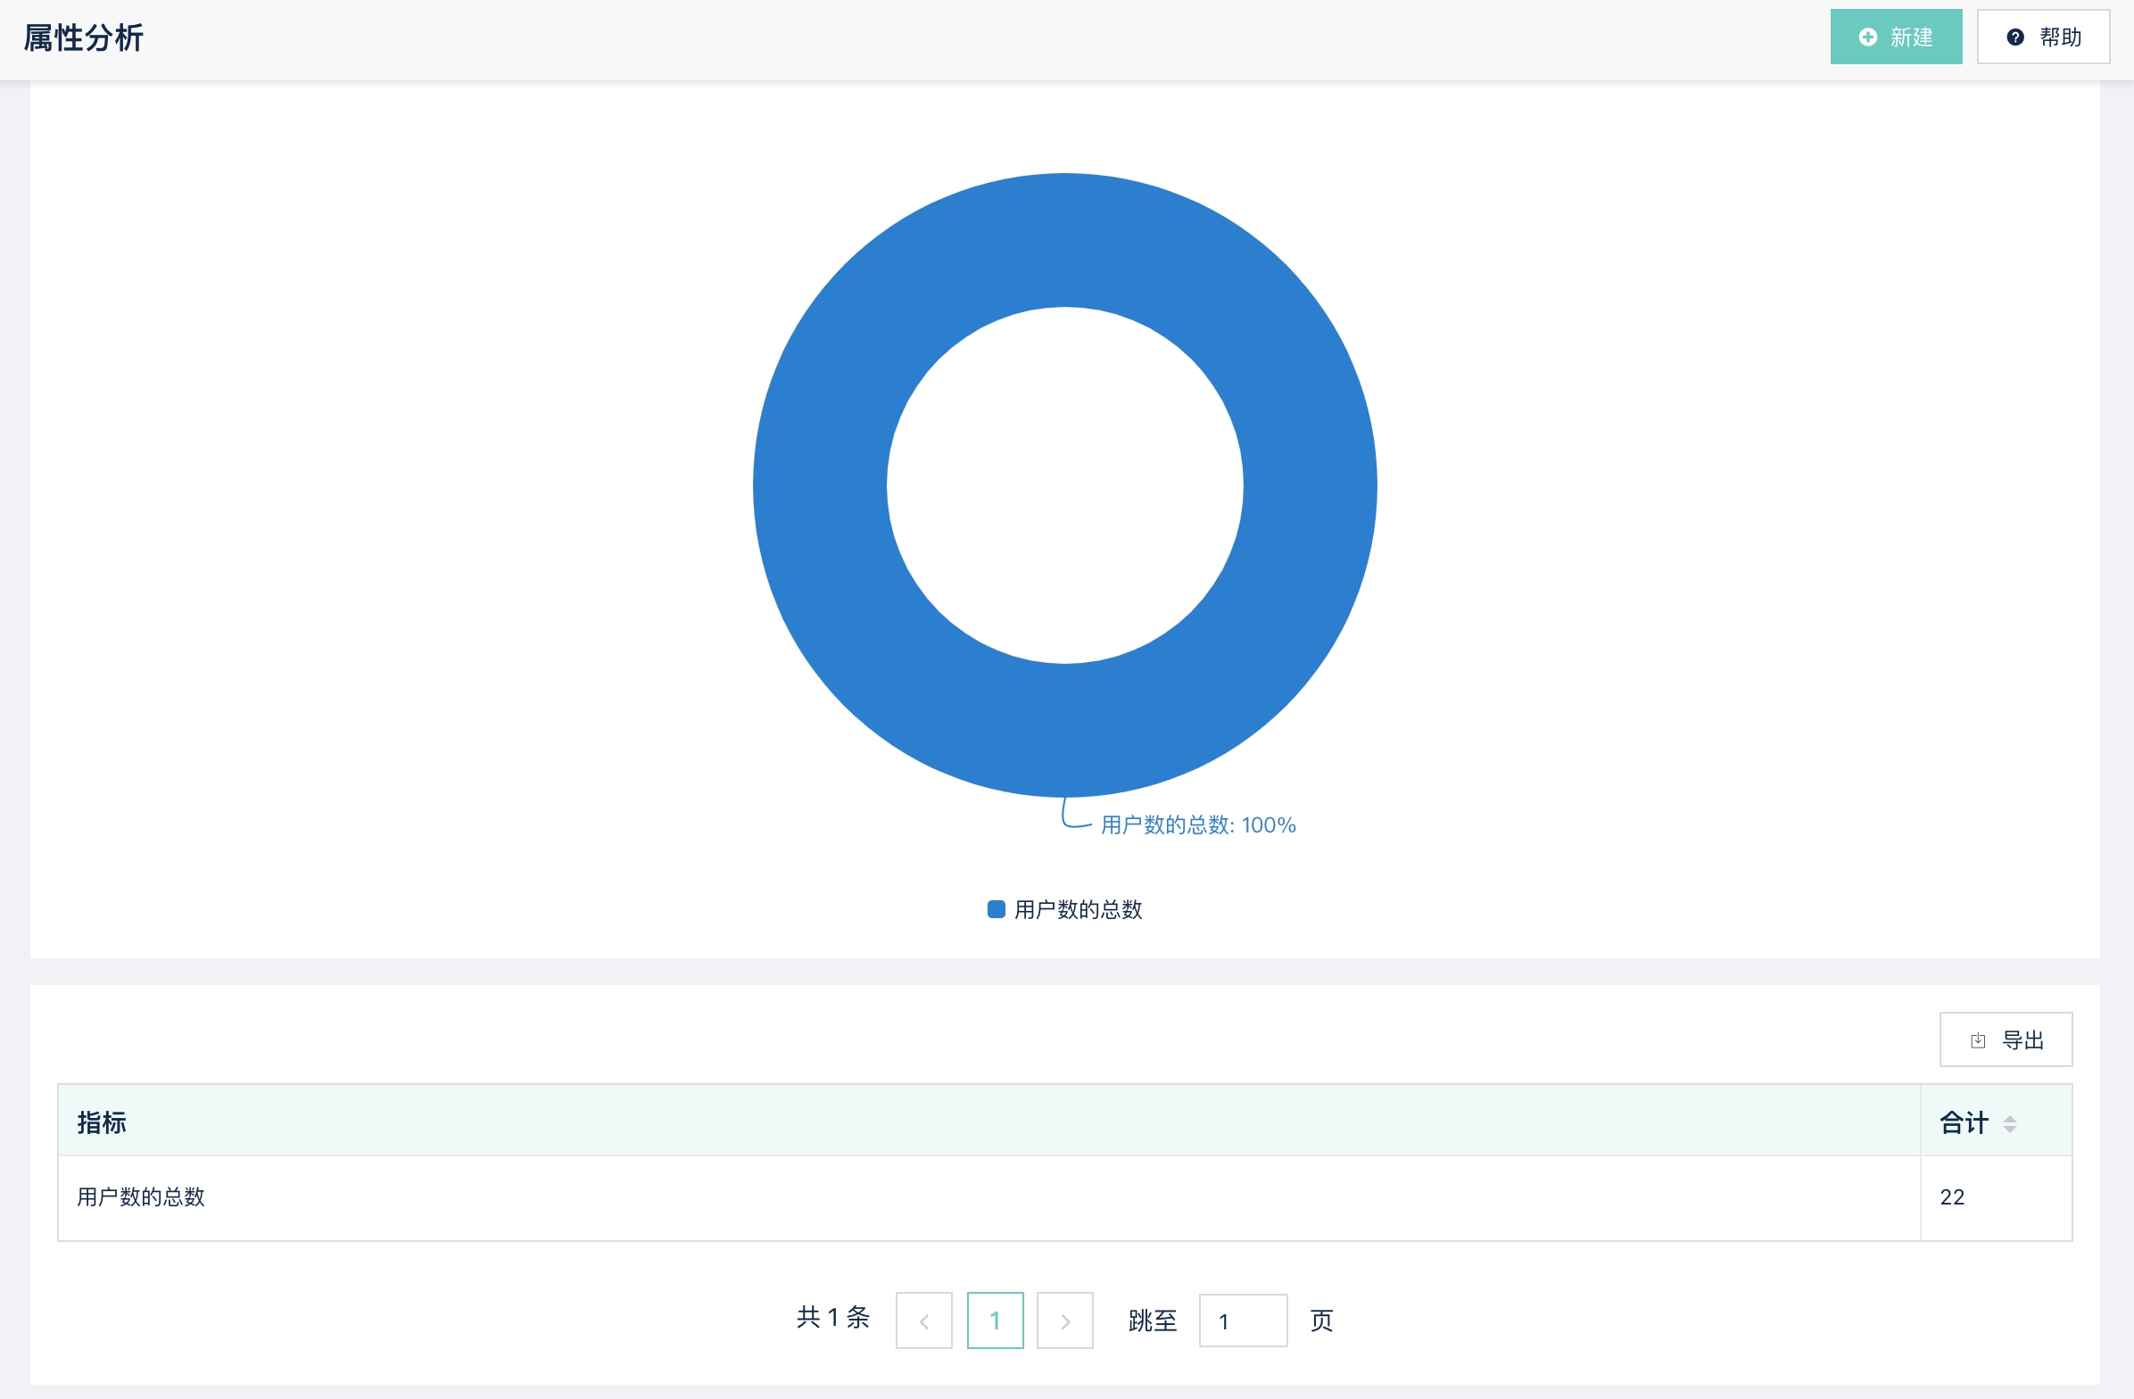Screen dimensions: 2134x1399
Task: Click the 合计 column header text
Action: [1964, 1122]
